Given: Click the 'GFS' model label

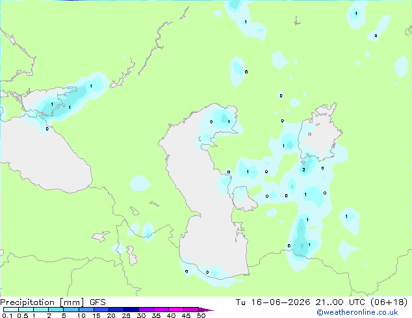Looking at the screenshot, I should coord(97,302).
